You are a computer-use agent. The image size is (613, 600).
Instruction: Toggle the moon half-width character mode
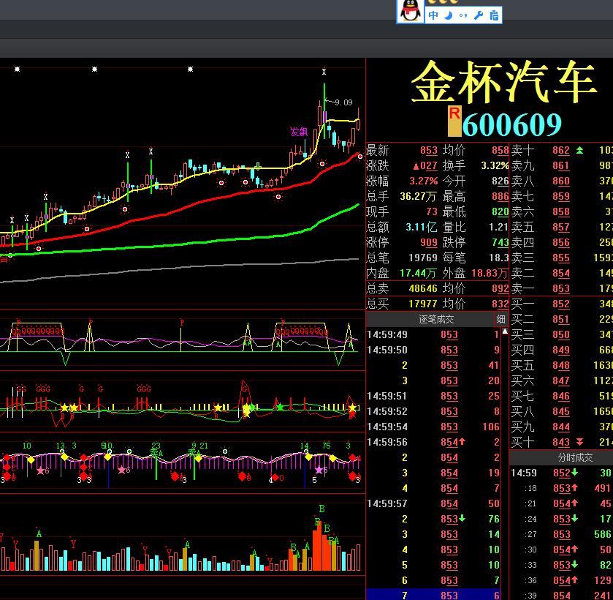coord(449,15)
